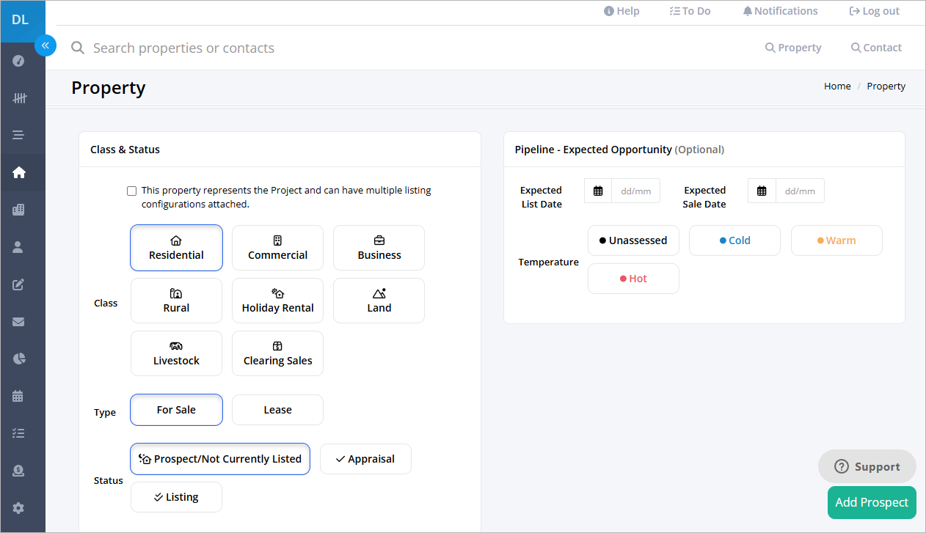The height and width of the screenshot is (533, 926).
Task: Select the Livestock class
Action: tap(176, 353)
